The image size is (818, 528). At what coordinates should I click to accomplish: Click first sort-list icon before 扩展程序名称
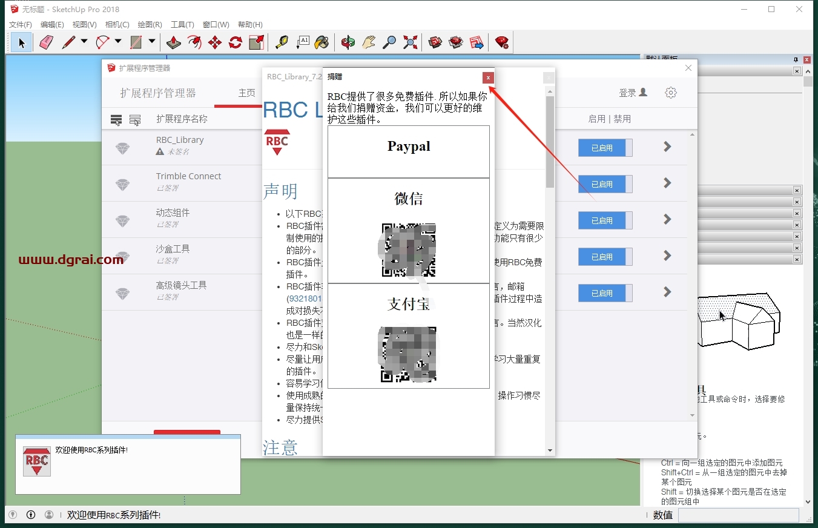(116, 120)
